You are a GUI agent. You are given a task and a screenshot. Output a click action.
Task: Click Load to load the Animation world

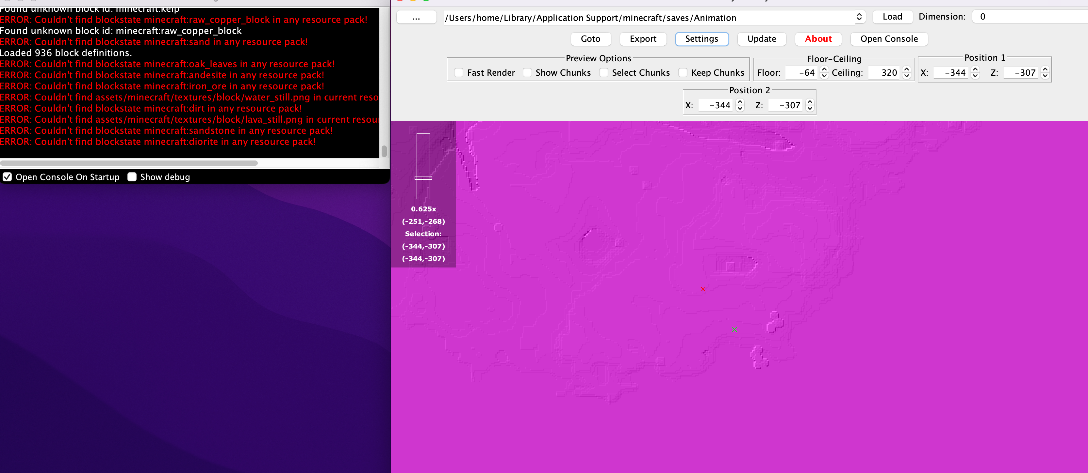click(892, 16)
